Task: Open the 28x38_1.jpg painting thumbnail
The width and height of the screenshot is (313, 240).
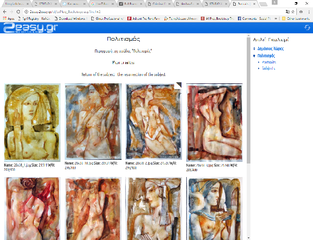Action: [x=32, y=122]
